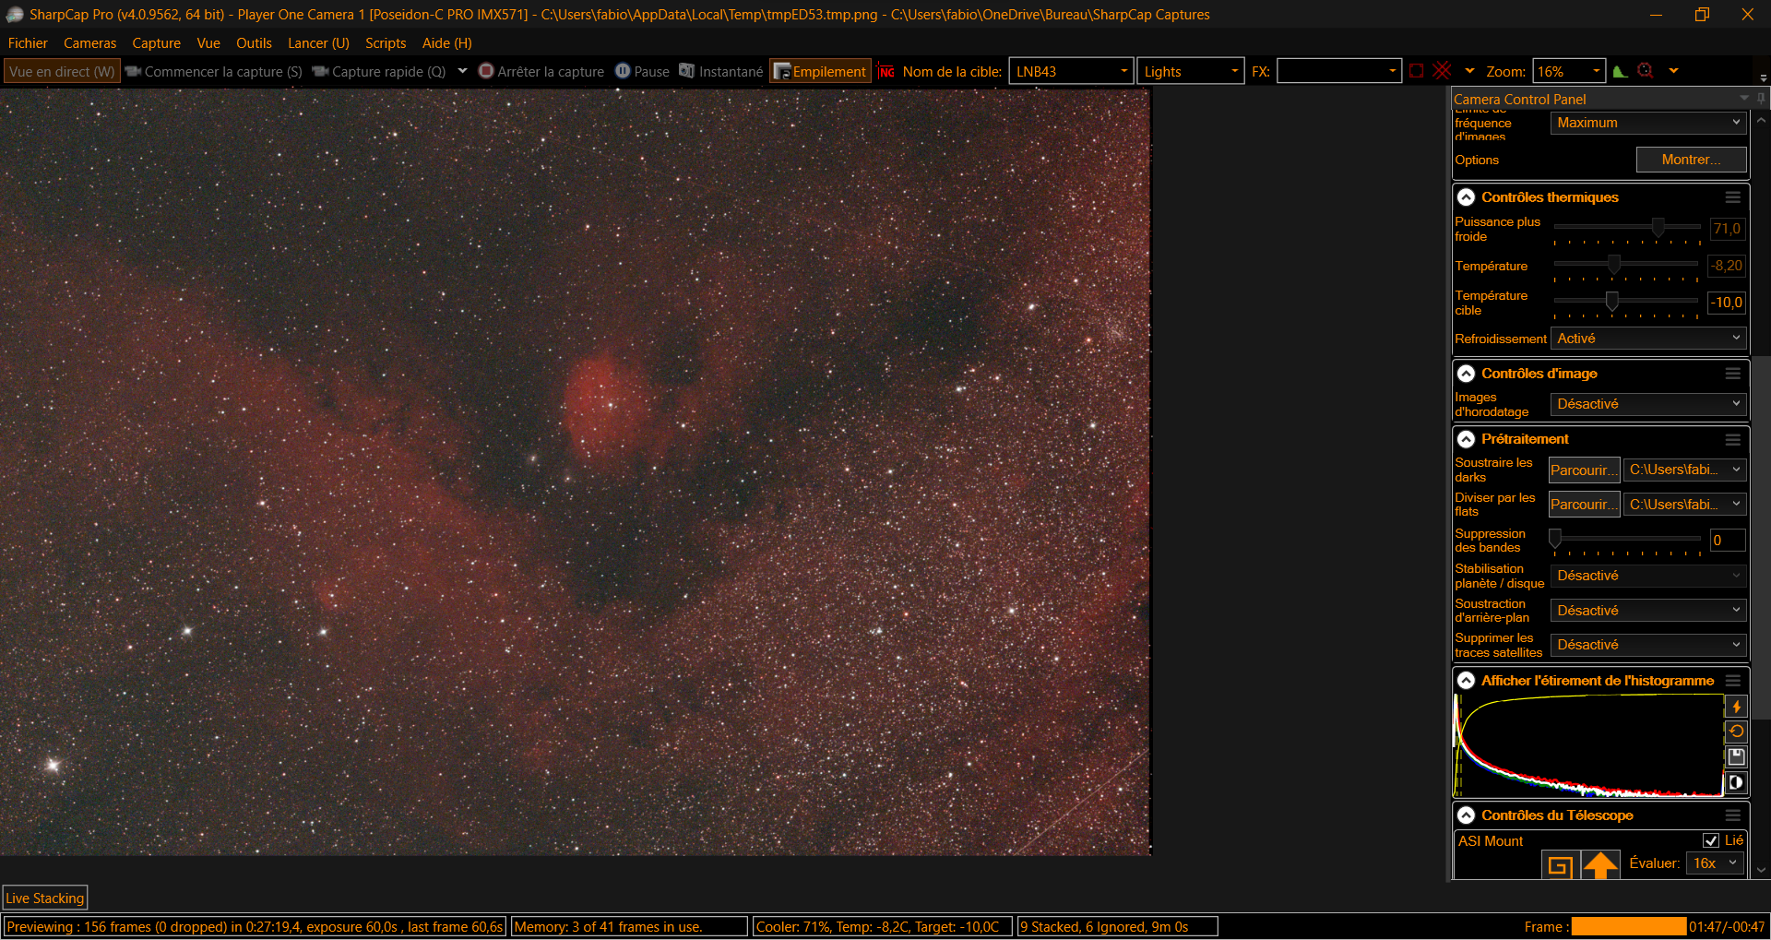
Task: Open the Évaluer 16x rate dropdown
Action: (1716, 863)
